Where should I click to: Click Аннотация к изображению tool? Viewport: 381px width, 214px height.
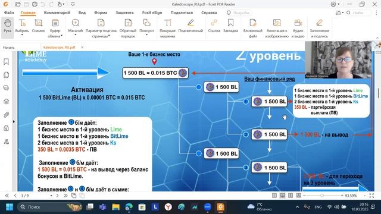click(277, 28)
